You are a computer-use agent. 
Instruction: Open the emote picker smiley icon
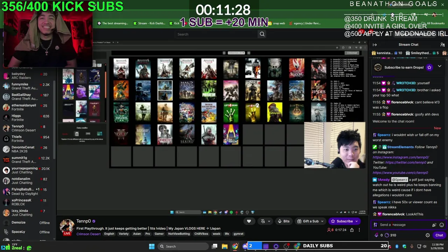pos(442,225)
